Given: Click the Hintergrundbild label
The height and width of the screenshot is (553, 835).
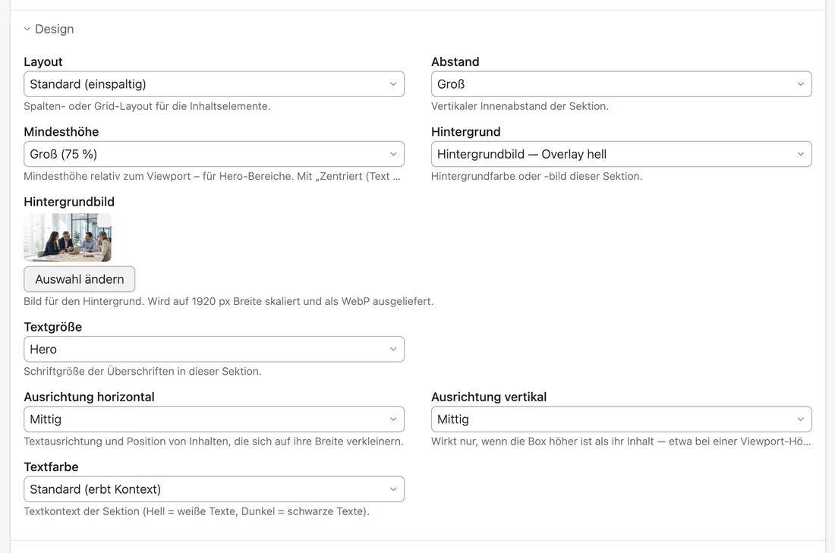Looking at the screenshot, I should [69, 202].
